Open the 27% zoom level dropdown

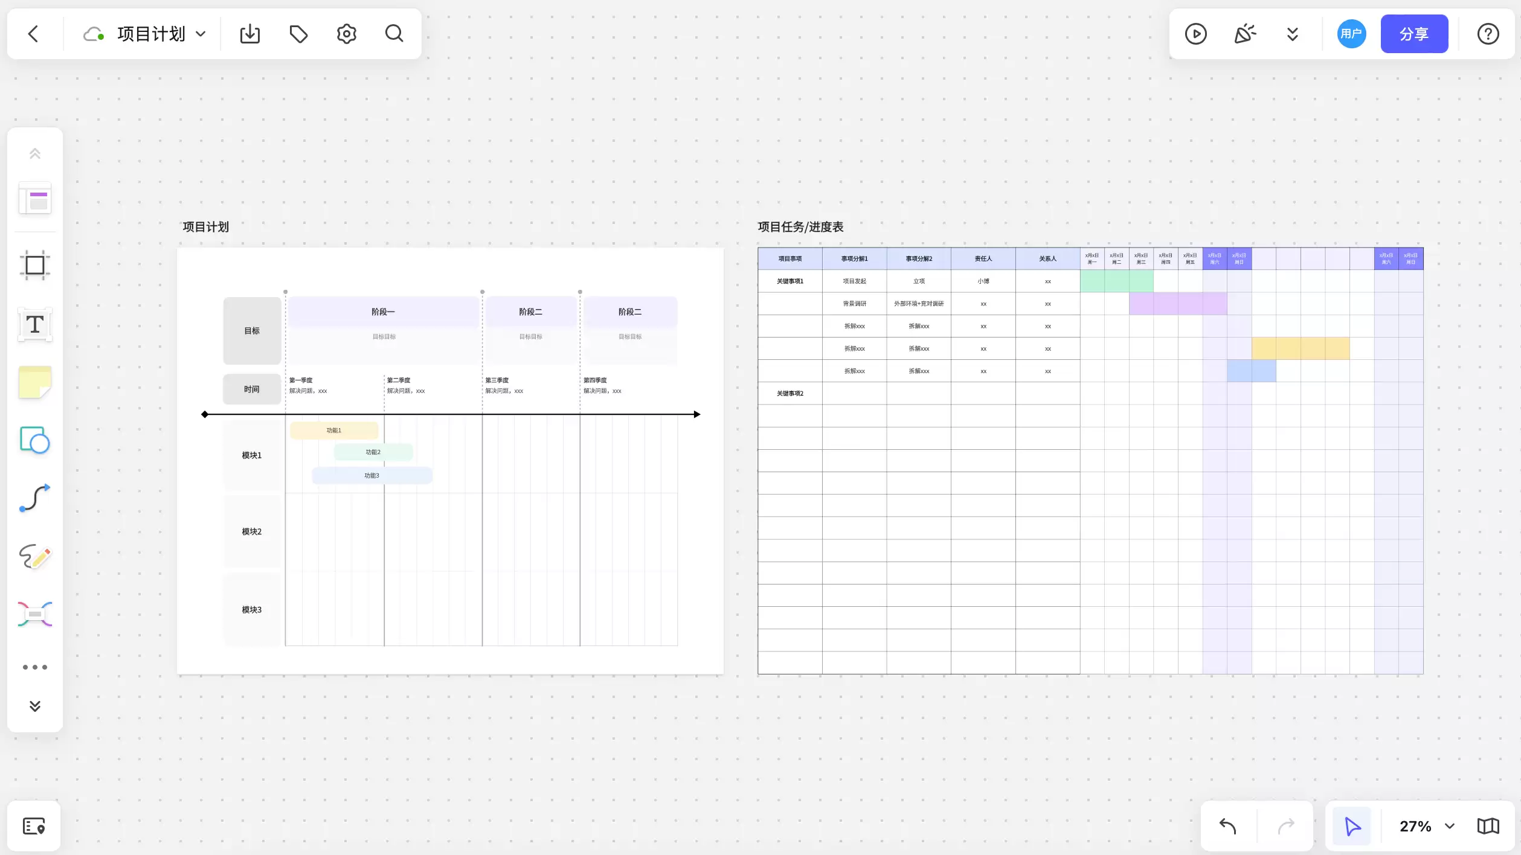point(1427,826)
